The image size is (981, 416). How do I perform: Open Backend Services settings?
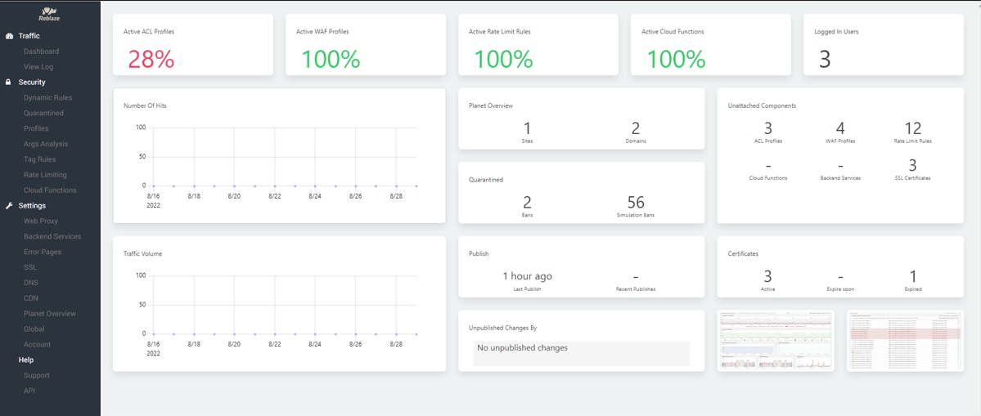(52, 237)
